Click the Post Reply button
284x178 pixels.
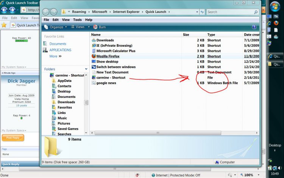pyautogui.click(x=12, y=138)
